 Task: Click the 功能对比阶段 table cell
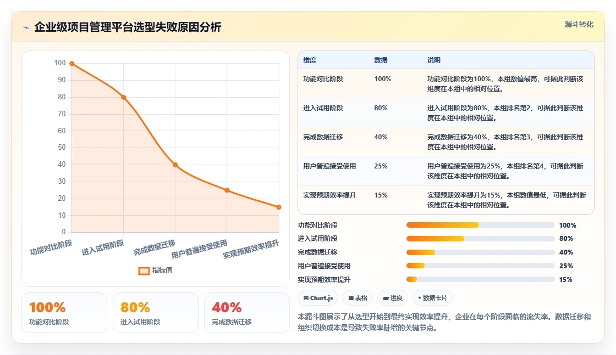(x=323, y=79)
